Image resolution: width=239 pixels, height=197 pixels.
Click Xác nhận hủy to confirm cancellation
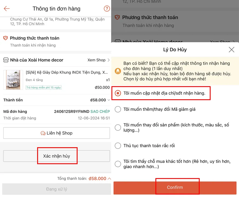[x=57, y=155]
